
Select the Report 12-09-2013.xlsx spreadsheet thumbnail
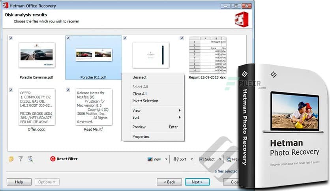(208, 55)
